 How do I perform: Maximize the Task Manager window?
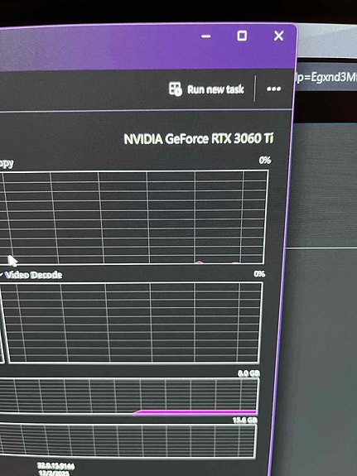[242, 36]
